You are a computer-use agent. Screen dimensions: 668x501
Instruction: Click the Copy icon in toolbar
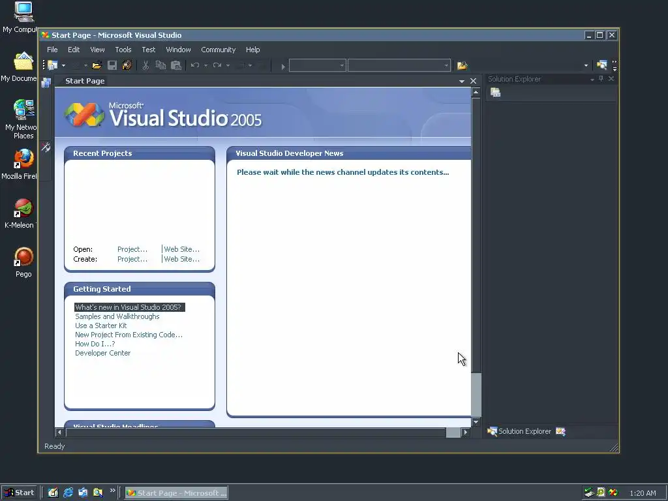pyautogui.click(x=160, y=65)
